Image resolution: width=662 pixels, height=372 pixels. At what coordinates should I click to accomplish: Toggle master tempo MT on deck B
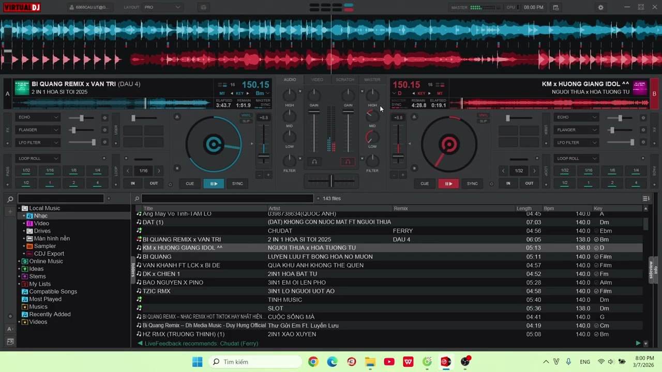(x=440, y=94)
